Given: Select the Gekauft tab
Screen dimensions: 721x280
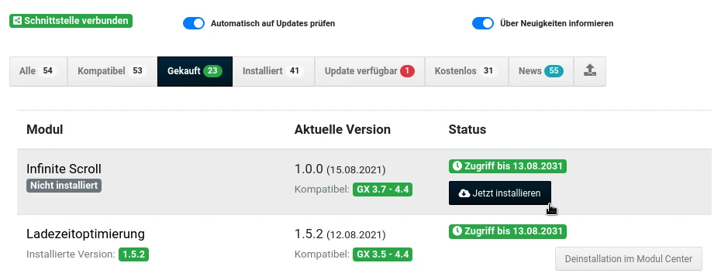Looking at the screenshot, I should [x=195, y=71].
